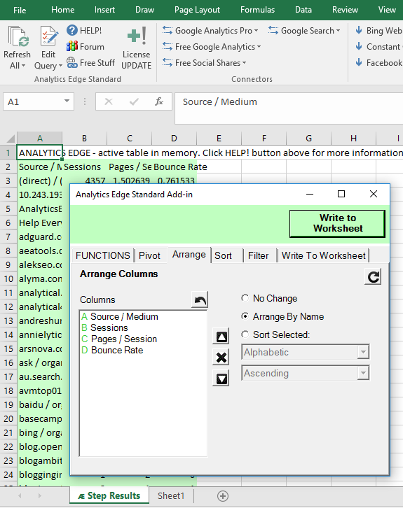Open Write To Worksheet tab in add-in
Viewport: 403px width, 508px height.
pos(324,255)
